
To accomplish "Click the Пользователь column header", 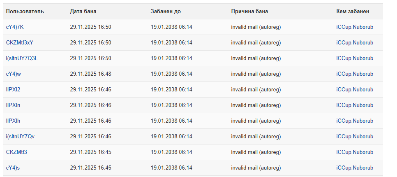I will pos(25,12).
